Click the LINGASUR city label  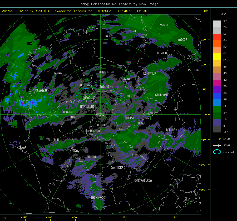coord(150,74)
